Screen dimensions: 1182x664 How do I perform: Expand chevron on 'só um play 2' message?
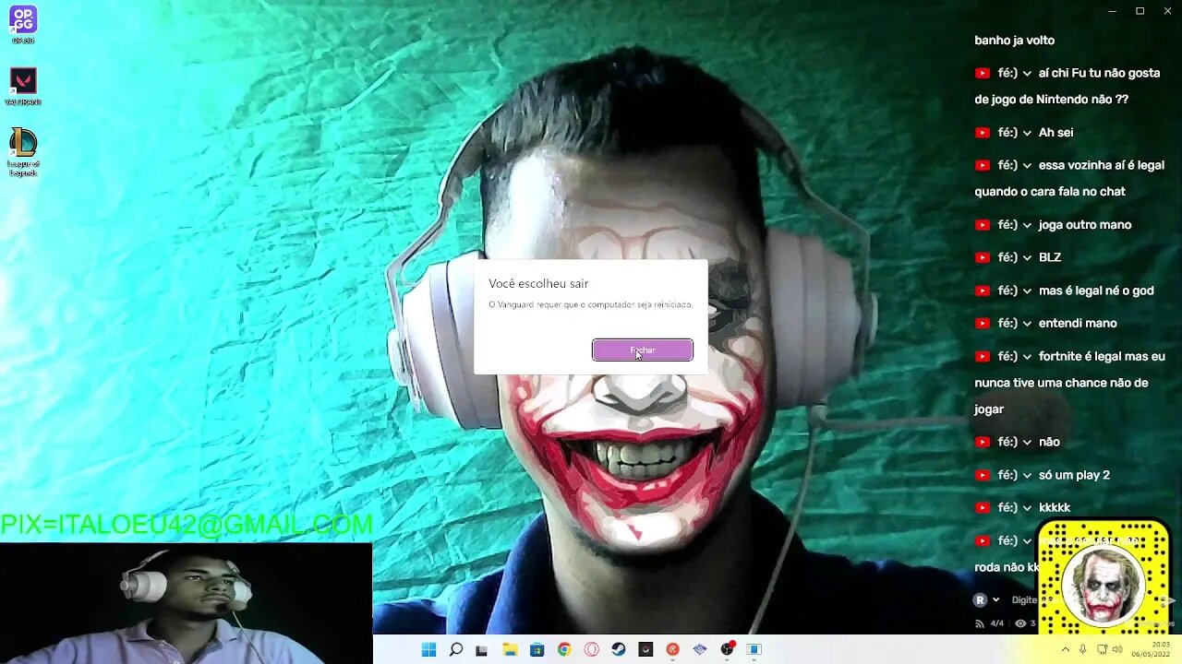1027,475
